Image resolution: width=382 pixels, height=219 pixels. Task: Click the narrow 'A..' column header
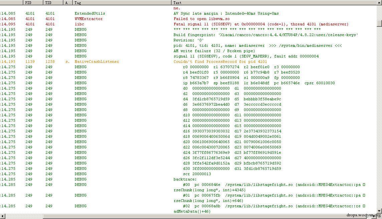[68, 3]
